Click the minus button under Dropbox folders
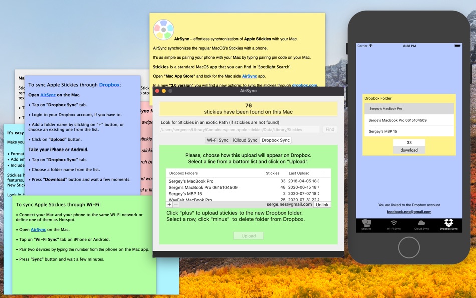476x298 pixels. coord(176,205)
